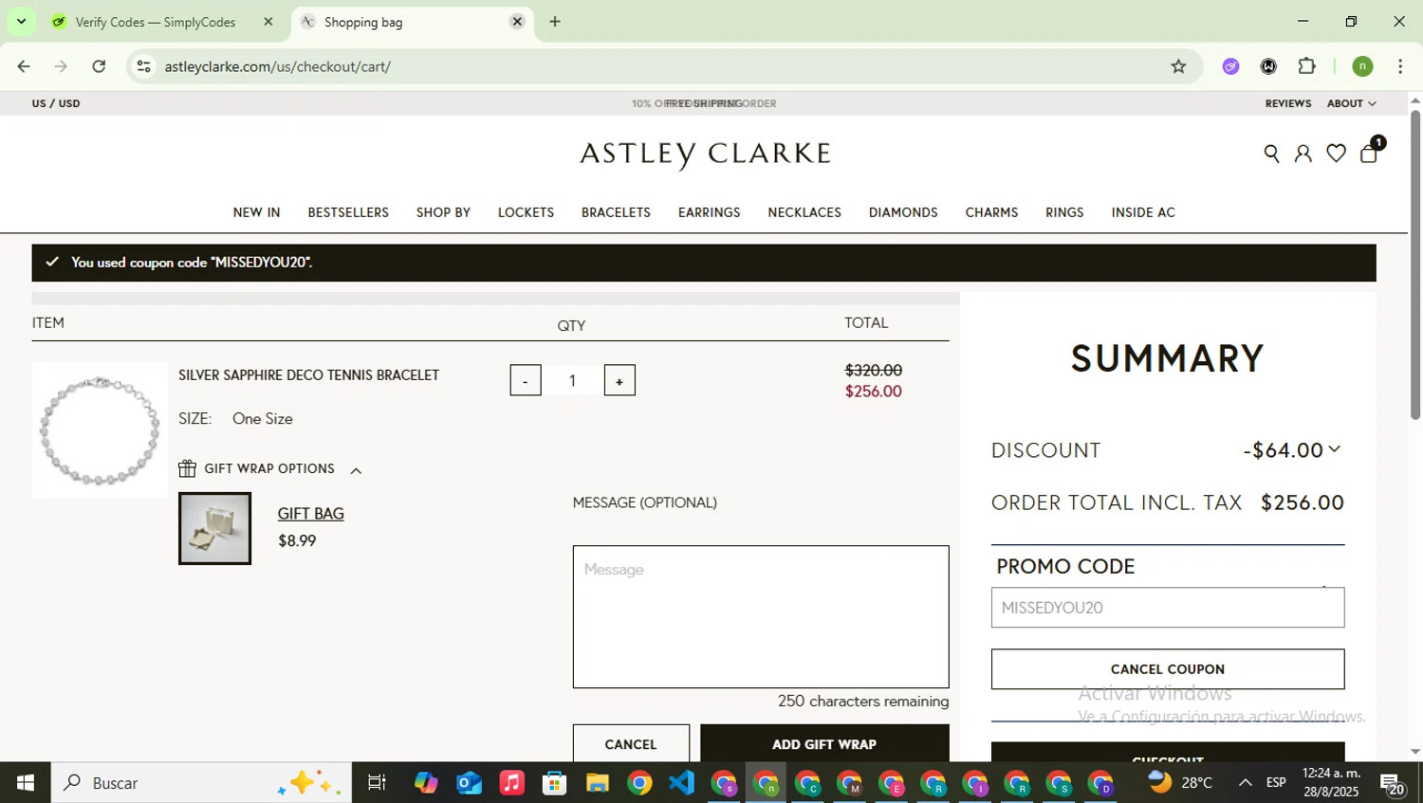Open the Shop By menu
Viewport: 1423px width, 803px height.
click(443, 212)
